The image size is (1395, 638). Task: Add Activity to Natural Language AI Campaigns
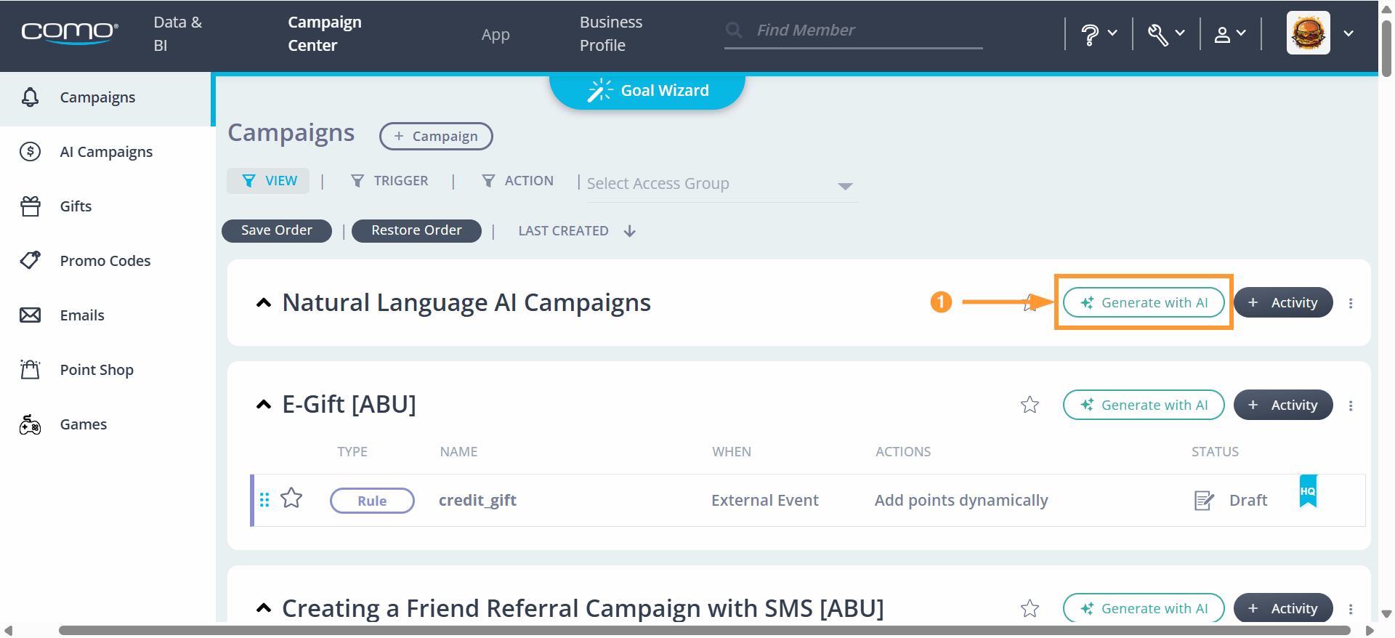(x=1283, y=303)
